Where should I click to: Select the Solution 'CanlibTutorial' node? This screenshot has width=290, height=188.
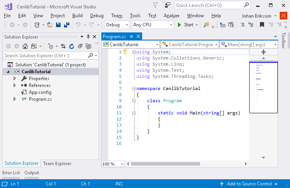click(x=50, y=65)
